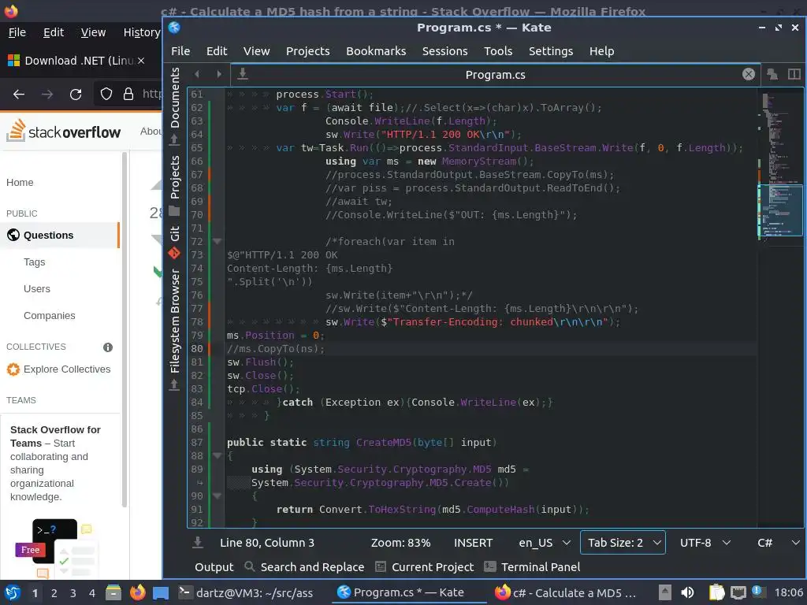Open the View menu in Kate
The width and height of the screenshot is (807, 605).
point(256,51)
